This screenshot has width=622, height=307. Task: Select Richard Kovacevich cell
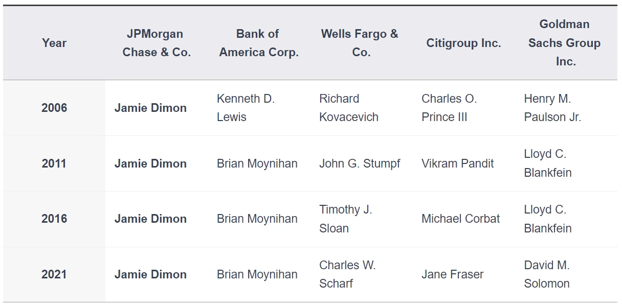(349, 108)
